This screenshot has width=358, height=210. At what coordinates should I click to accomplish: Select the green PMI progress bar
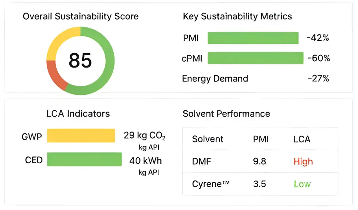point(253,38)
